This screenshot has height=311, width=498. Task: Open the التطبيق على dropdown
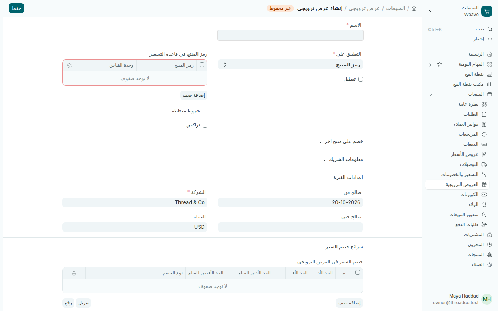click(x=290, y=65)
